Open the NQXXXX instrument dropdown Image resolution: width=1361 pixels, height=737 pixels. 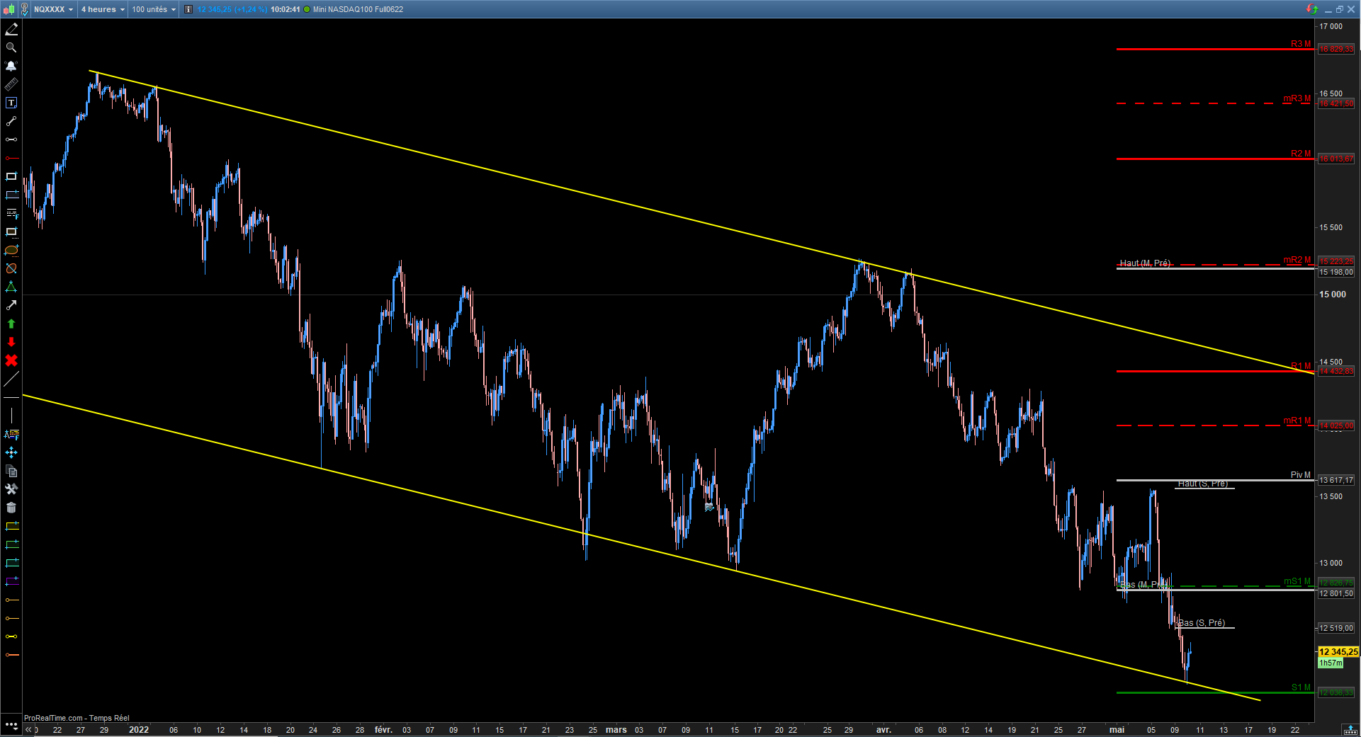tap(54, 9)
